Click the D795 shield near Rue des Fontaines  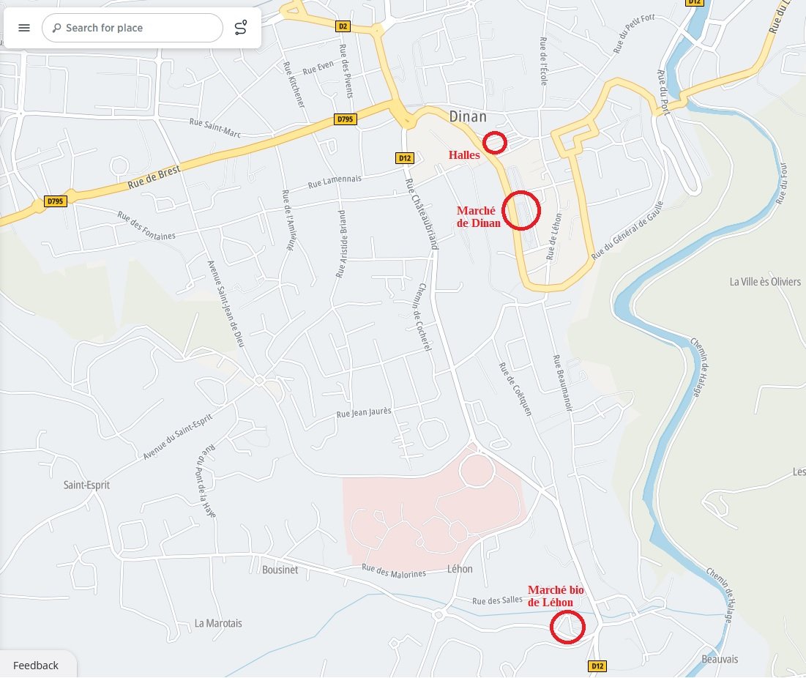(55, 201)
